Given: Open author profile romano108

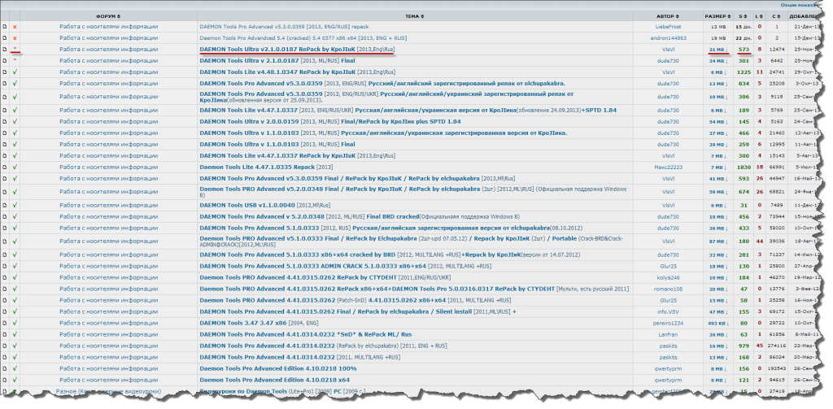Looking at the screenshot, I should click(x=668, y=289).
